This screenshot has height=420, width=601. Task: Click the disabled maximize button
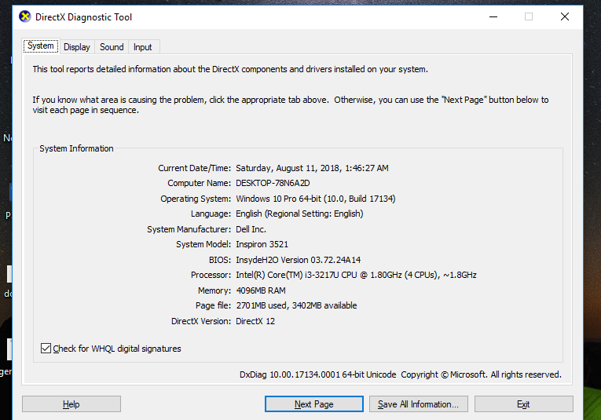(x=529, y=16)
